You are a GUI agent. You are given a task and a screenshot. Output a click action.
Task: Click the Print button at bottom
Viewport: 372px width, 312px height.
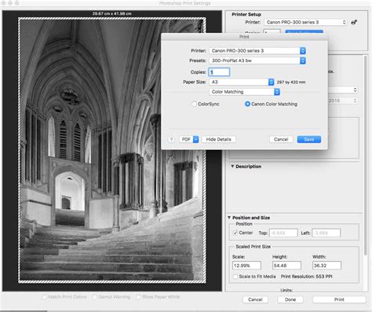point(339,299)
